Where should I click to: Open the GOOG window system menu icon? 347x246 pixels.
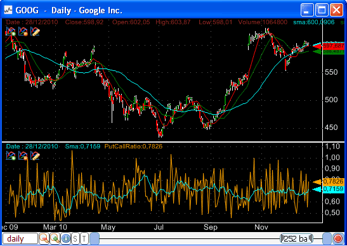pyautogui.click(x=8, y=10)
